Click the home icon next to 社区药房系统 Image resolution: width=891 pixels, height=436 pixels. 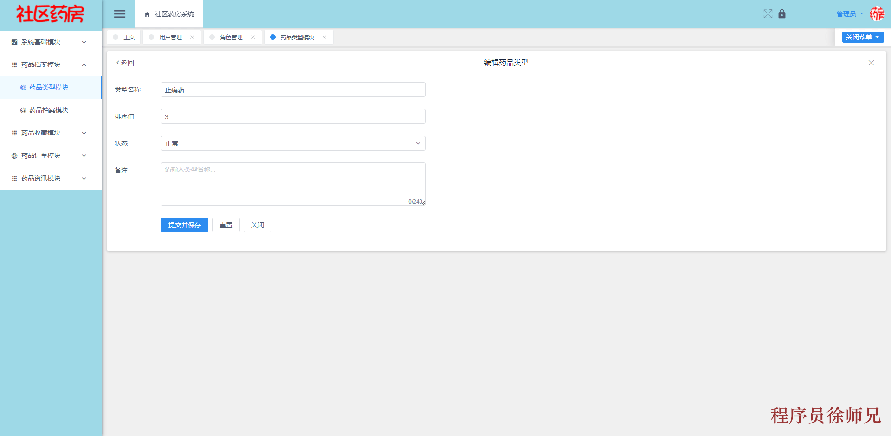click(146, 14)
